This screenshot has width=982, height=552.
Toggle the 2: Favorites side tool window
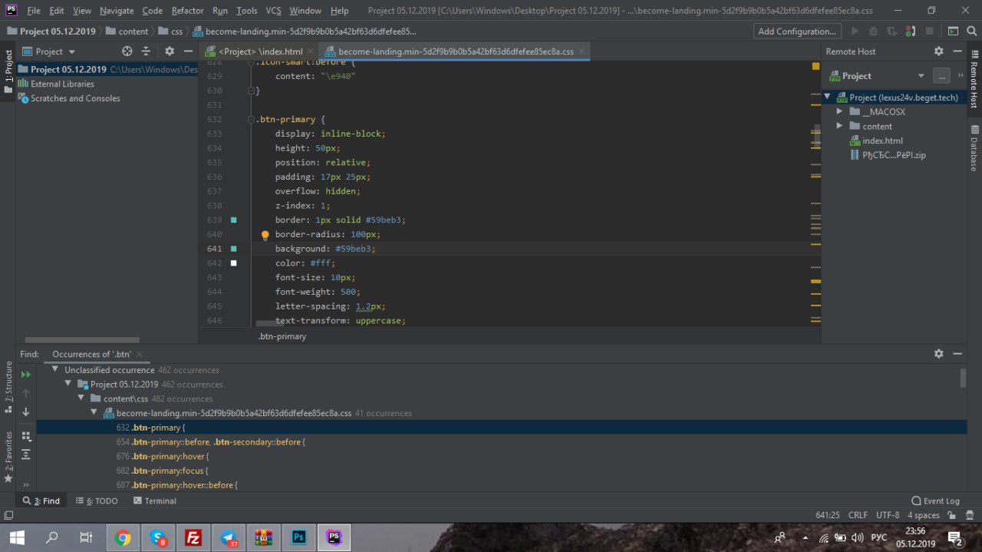tap(8, 451)
